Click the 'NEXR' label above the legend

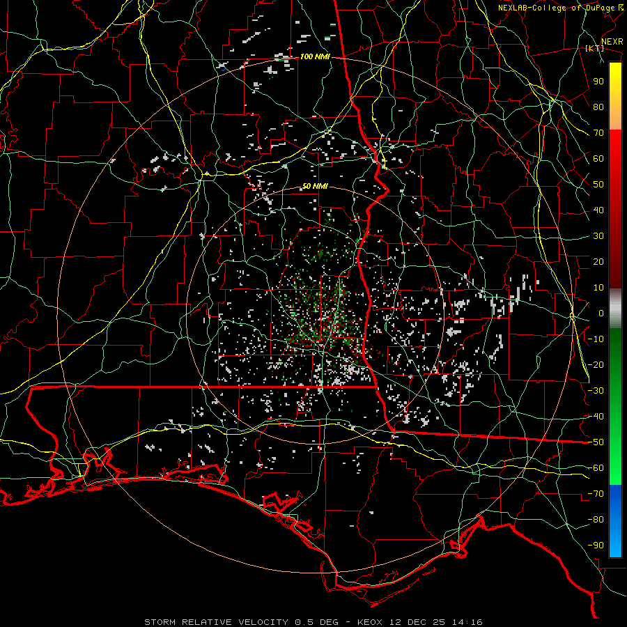(612, 42)
